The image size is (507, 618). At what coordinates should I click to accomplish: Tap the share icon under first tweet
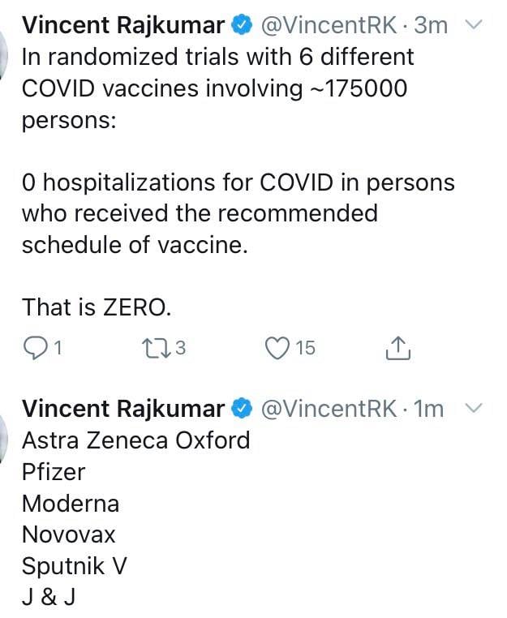[397, 348]
